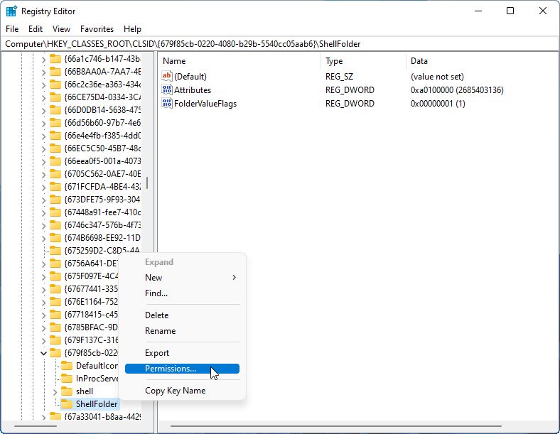Click the ShellFolder subkey folder icon
560x434 pixels.
67,404
